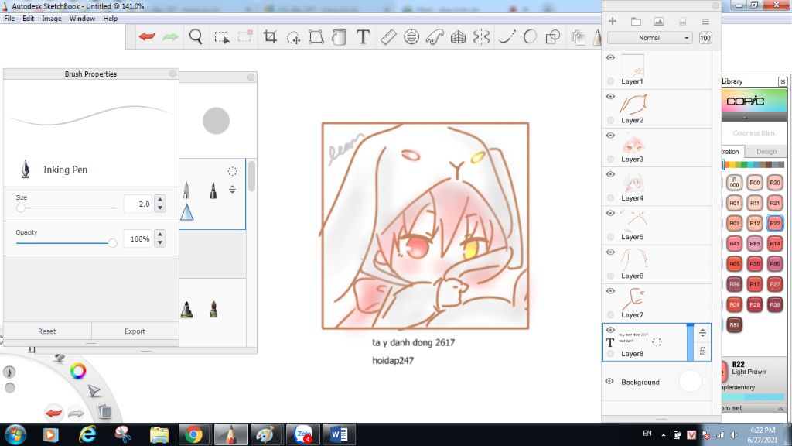Increase brush Size with up arrow
The width and height of the screenshot is (792, 446).
(160, 200)
